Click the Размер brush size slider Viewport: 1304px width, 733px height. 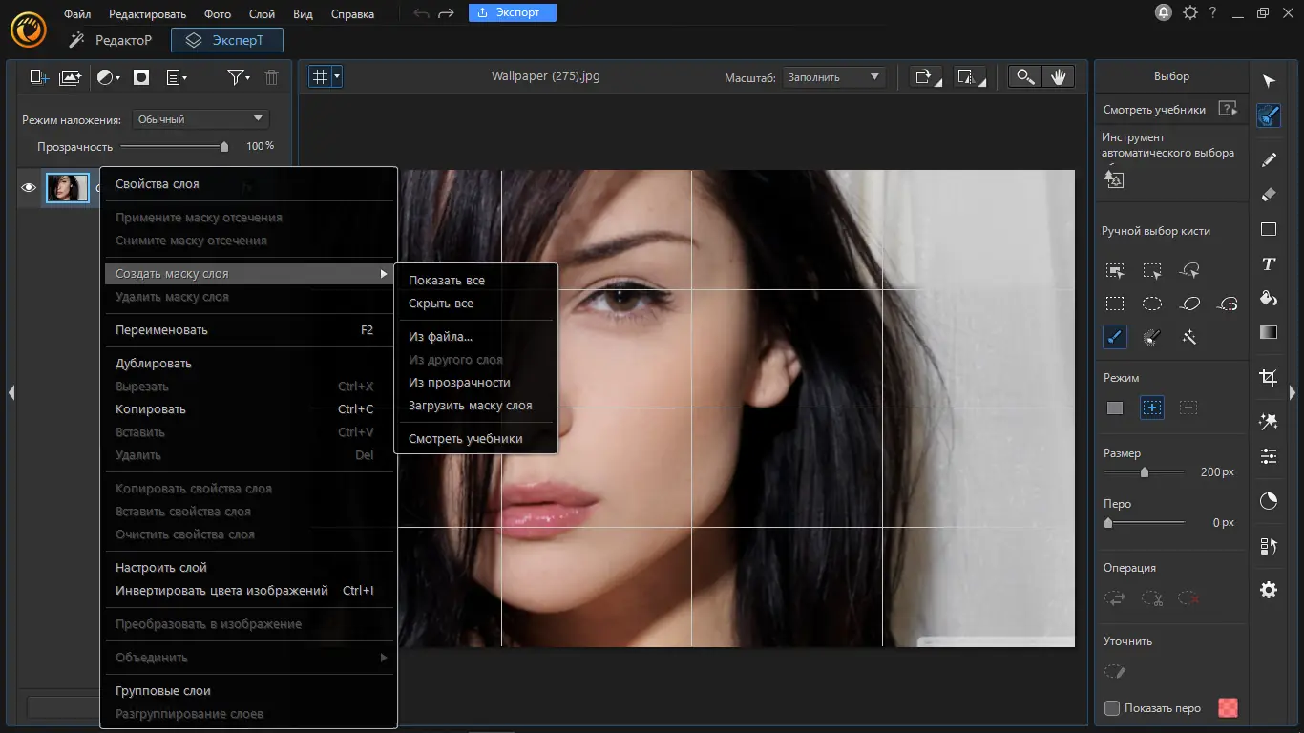point(1144,472)
